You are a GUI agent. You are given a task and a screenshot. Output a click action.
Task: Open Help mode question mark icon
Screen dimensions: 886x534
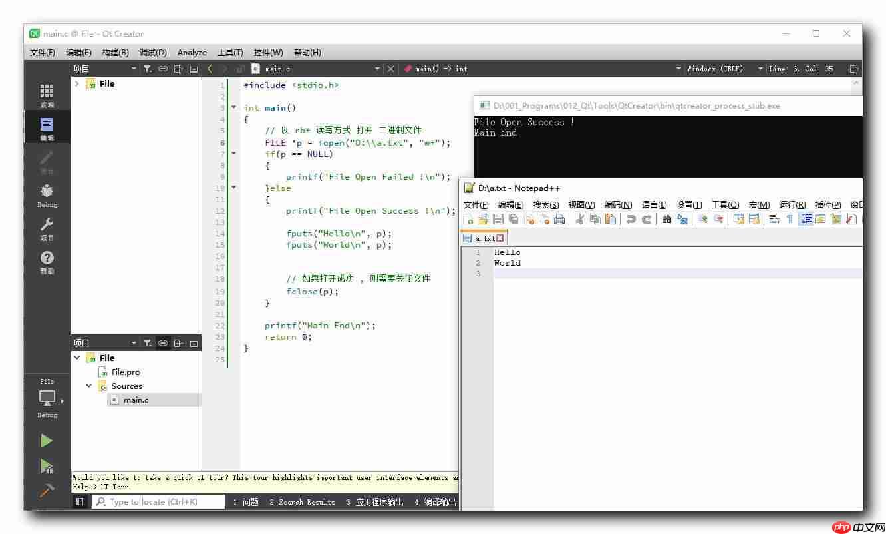(47, 262)
